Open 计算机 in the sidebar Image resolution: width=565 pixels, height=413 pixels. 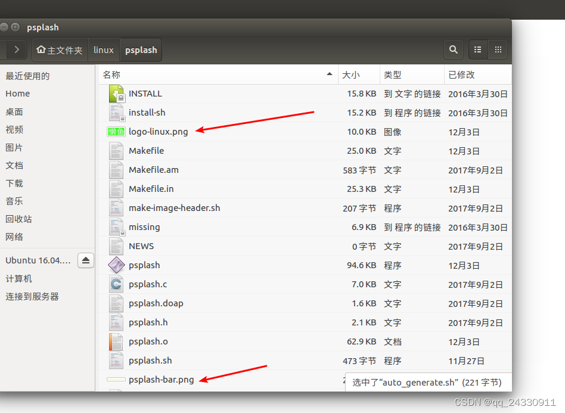[x=18, y=278]
